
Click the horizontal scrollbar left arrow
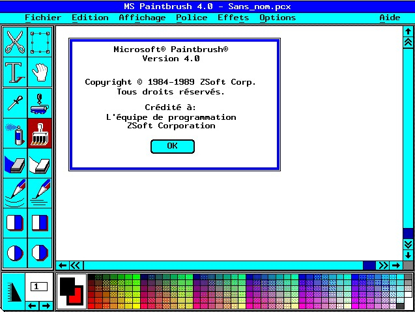(x=63, y=265)
